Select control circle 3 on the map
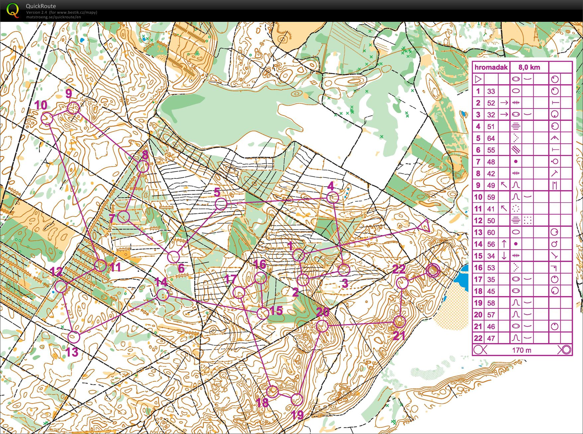 [344, 270]
